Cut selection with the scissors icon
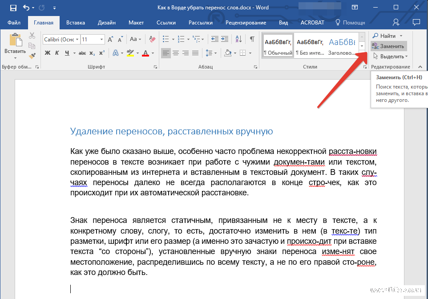The image size is (428, 299). click(x=32, y=36)
